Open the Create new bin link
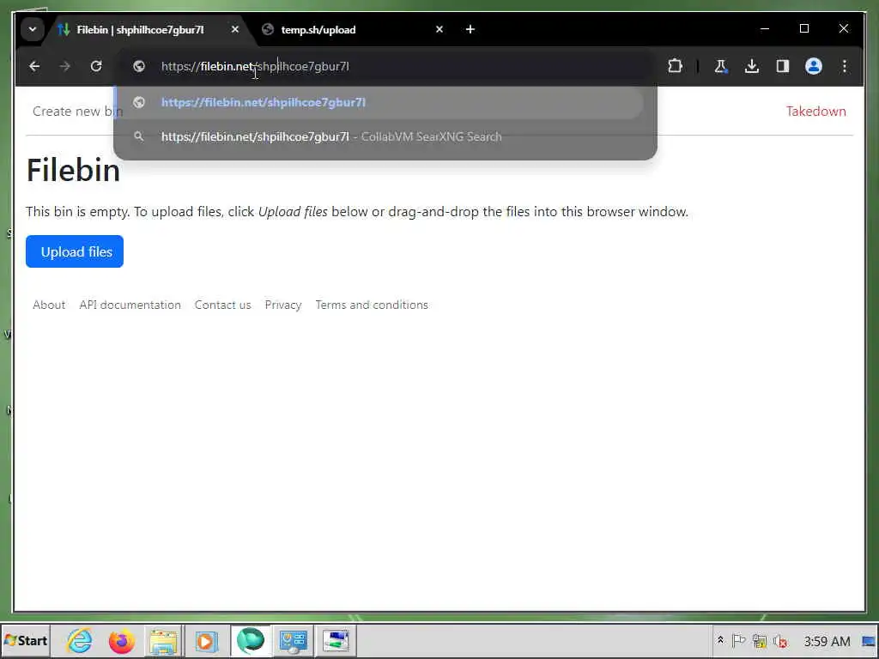 77,111
